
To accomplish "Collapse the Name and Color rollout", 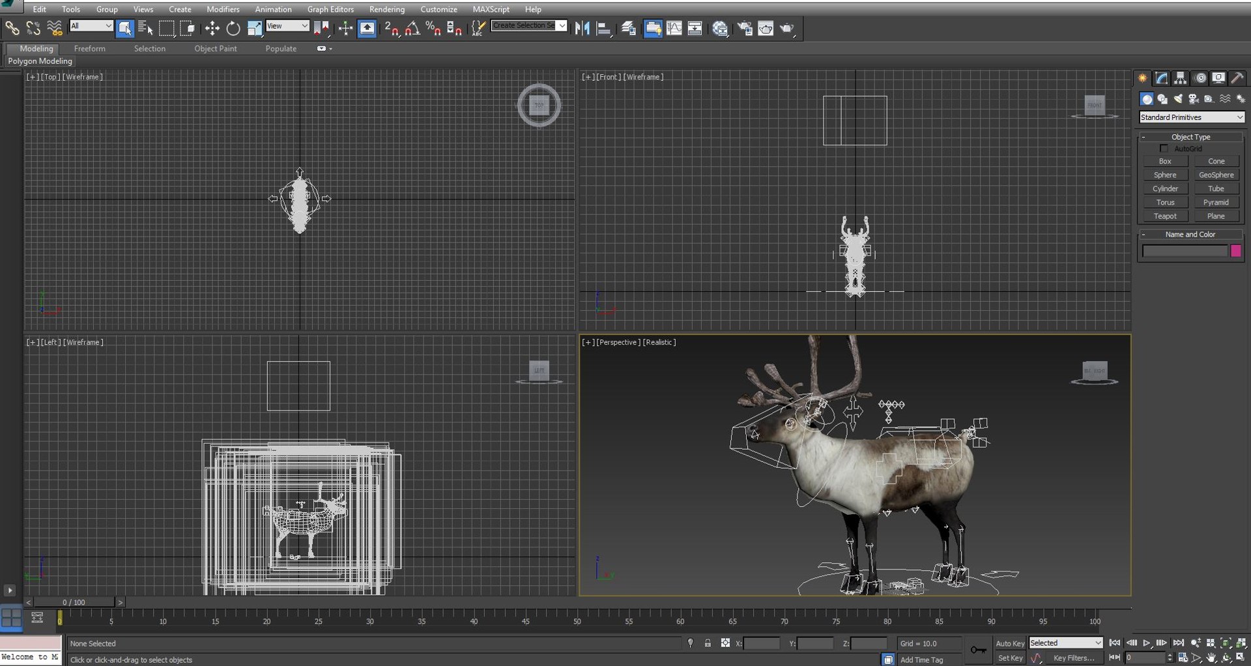I will pyautogui.click(x=1190, y=234).
